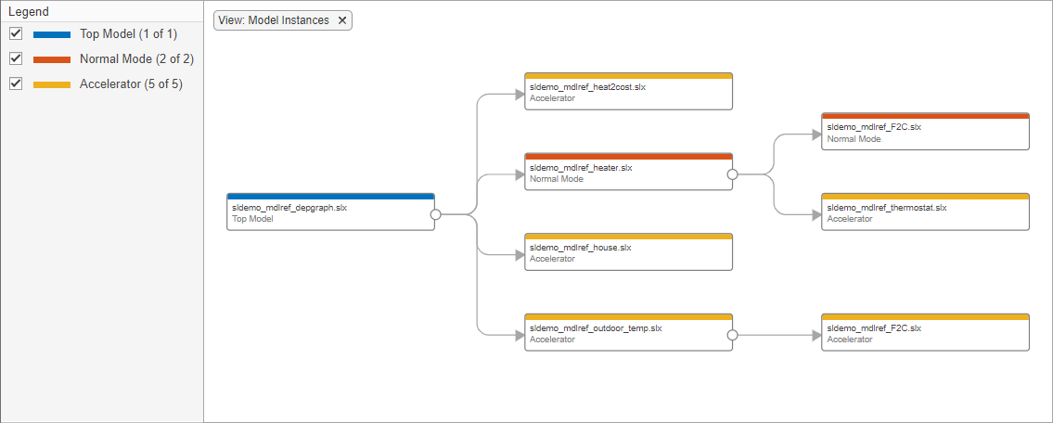
Task: Click the yellow Accelerator legend swatch
Action: (x=52, y=84)
